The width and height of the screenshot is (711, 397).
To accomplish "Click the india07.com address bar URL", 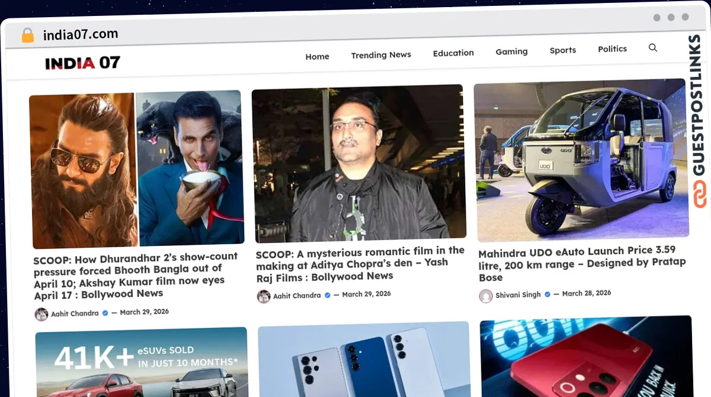I will point(81,34).
